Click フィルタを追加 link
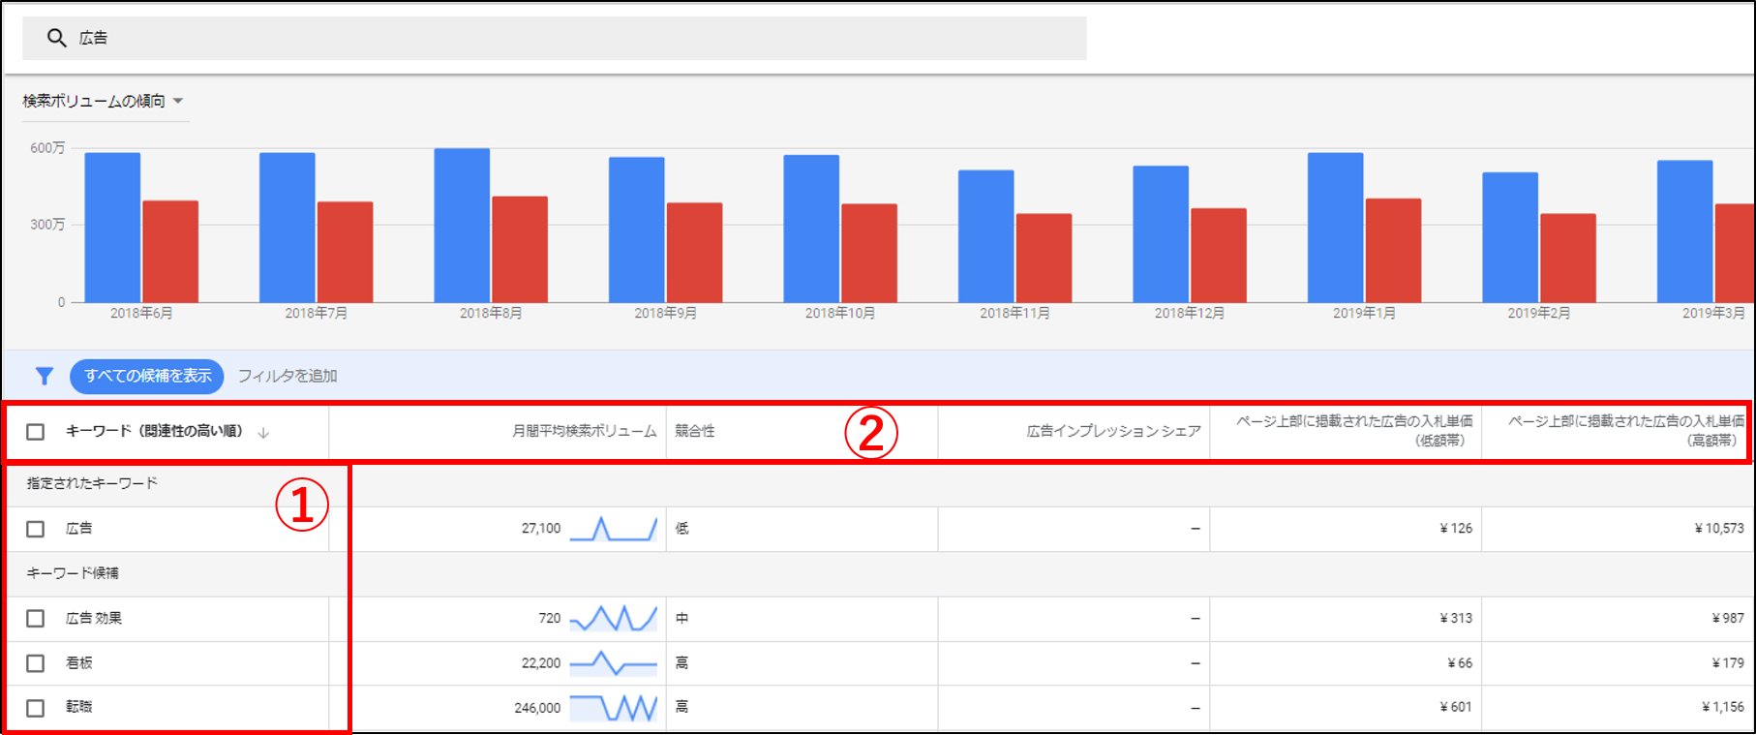The image size is (1756, 735). [x=288, y=376]
